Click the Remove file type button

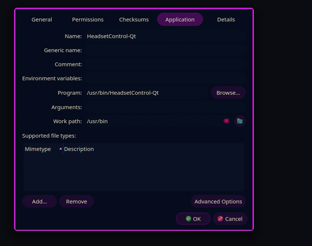76,202
